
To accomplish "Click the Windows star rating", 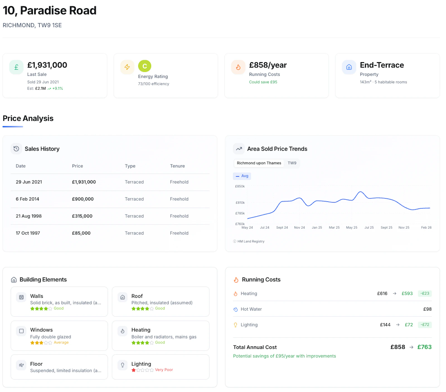I will click(41, 343).
